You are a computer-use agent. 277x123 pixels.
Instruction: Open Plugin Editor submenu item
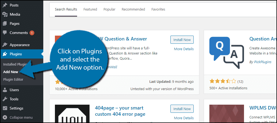pos(13,80)
